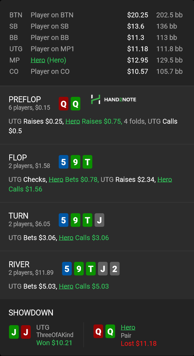Click the gray 2 card on the river
194x356 pixels.
pyautogui.click(x=115, y=269)
